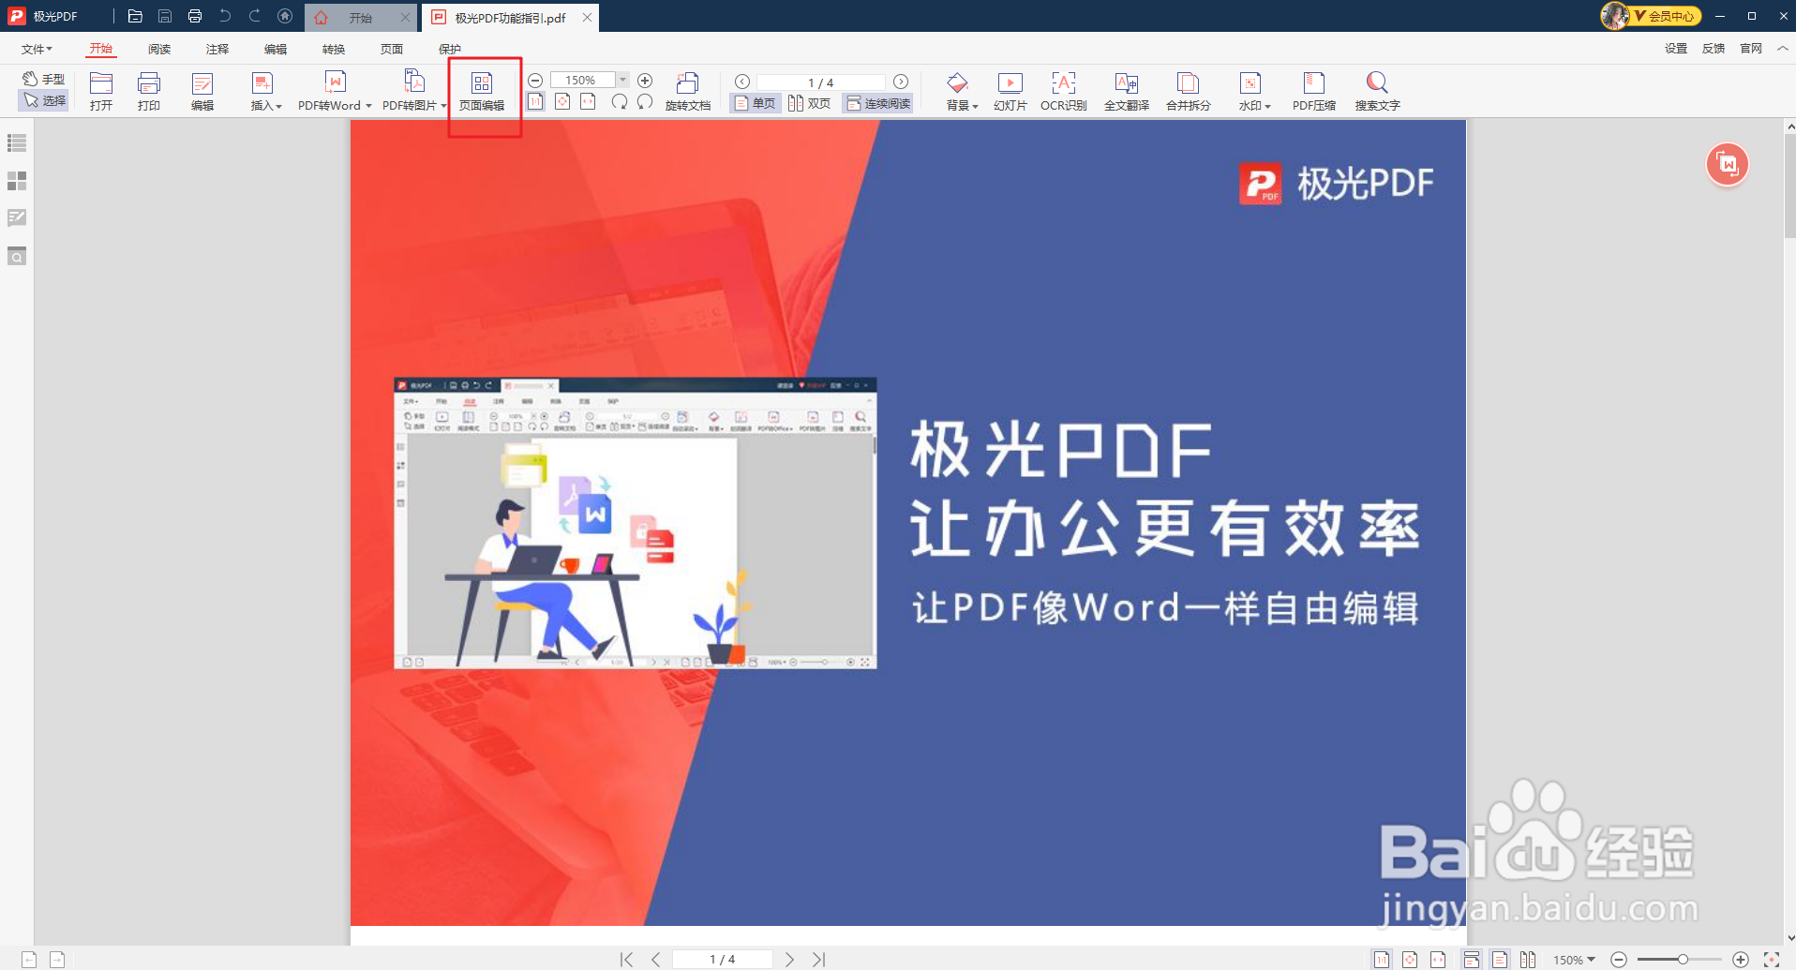Expand the PDF转Word dropdown
The image size is (1796, 970).
(x=368, y=106)
